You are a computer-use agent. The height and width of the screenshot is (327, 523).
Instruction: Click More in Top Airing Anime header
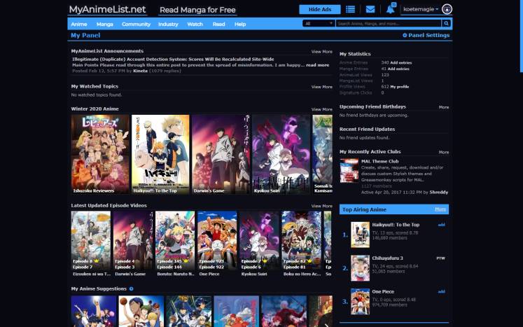pyautogui.click(x=440, y=209)
